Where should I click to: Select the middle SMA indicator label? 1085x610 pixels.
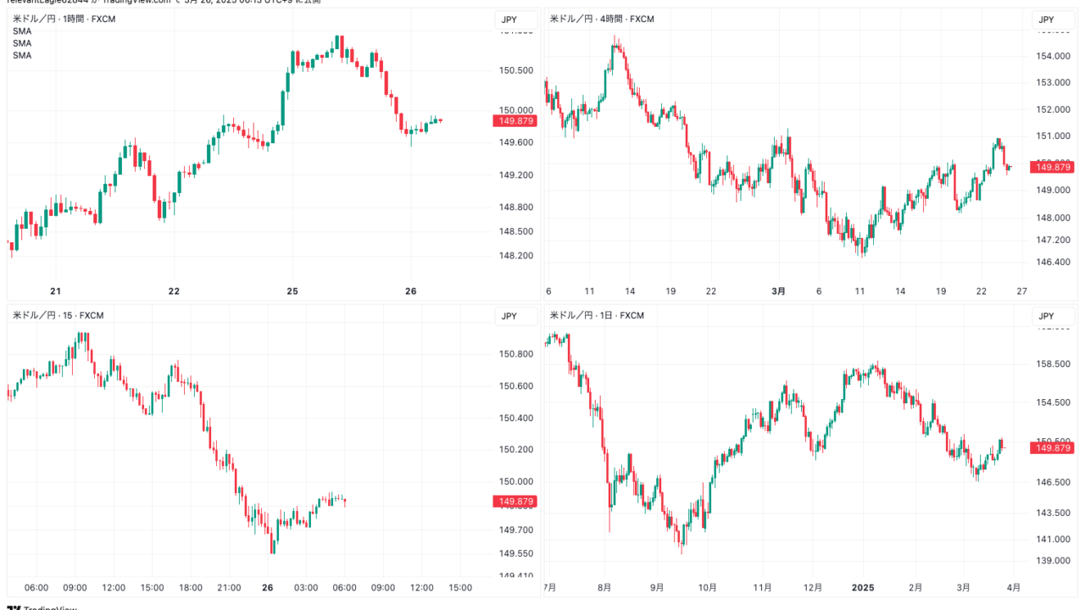pos(22,43)
